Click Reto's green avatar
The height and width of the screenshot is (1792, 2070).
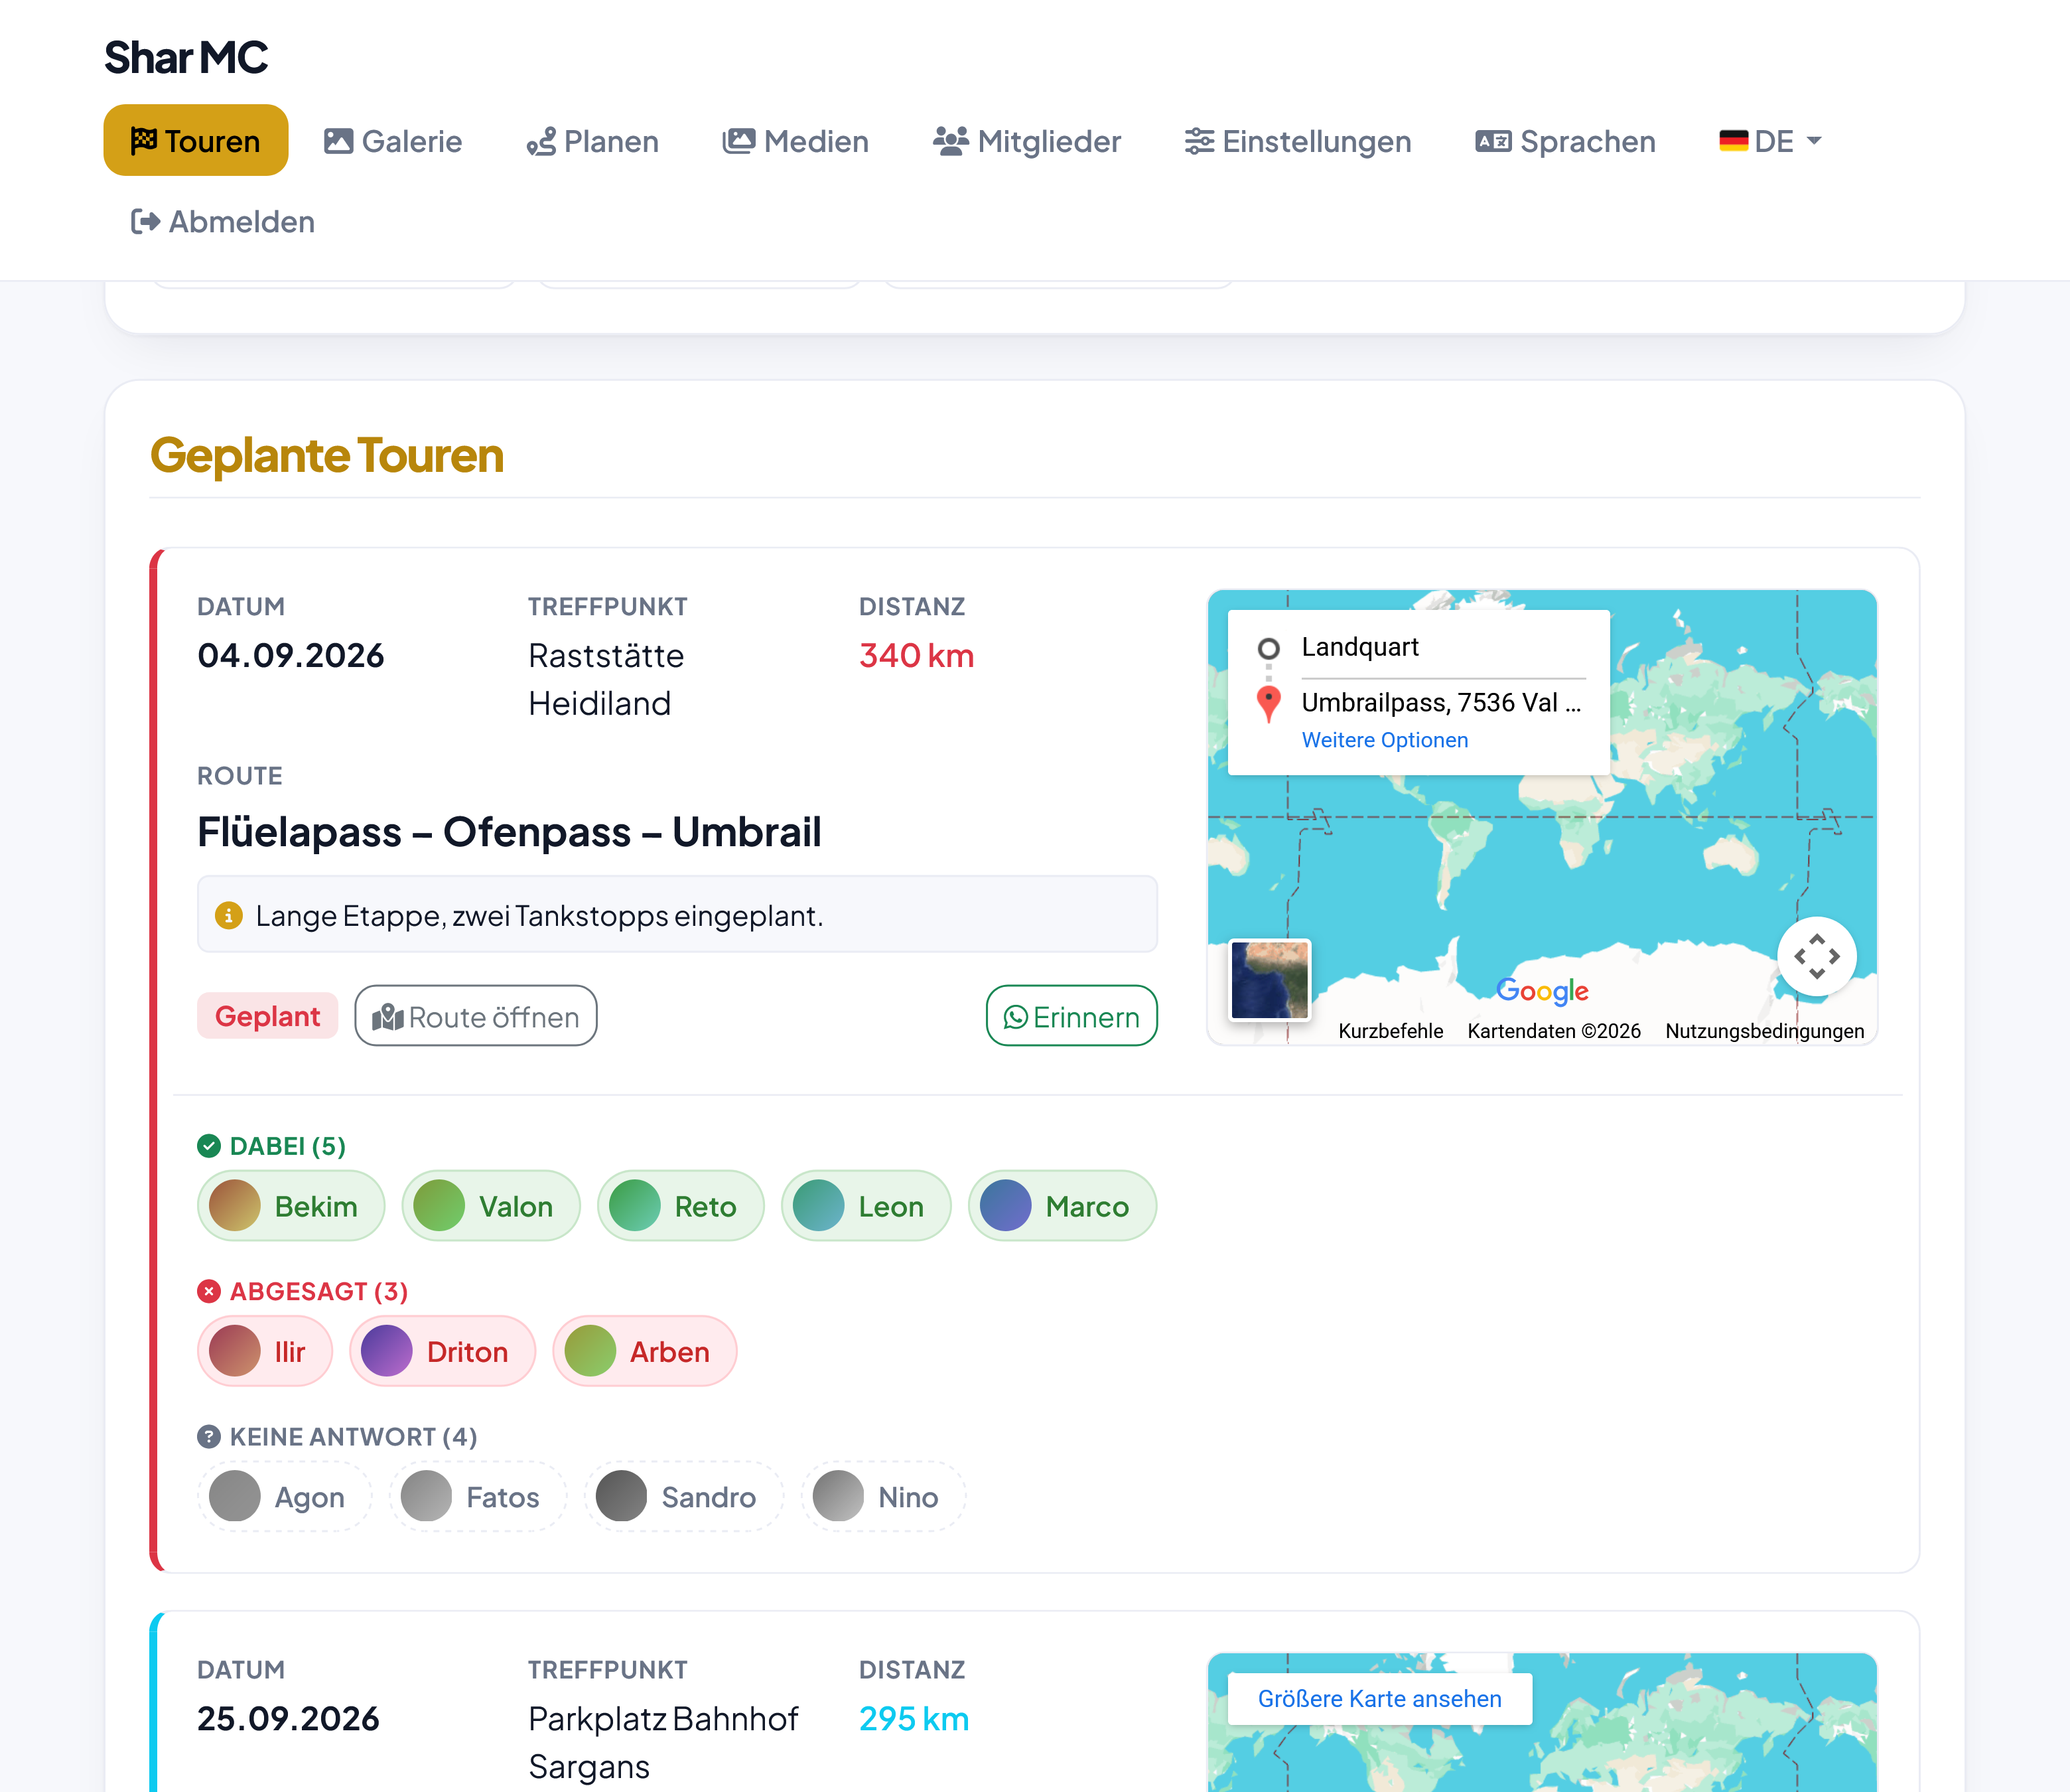[x=635, y=1206]
